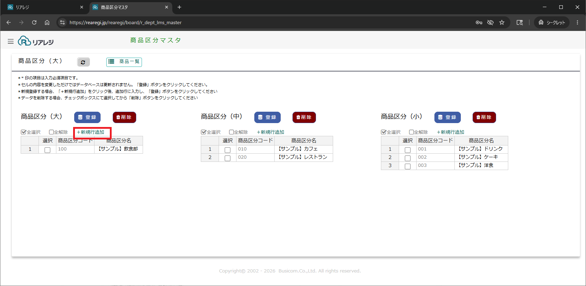The width and height of the screenshot is (586, 286).
Task: Open a new tab with plus icon
Action: (179, 7)
